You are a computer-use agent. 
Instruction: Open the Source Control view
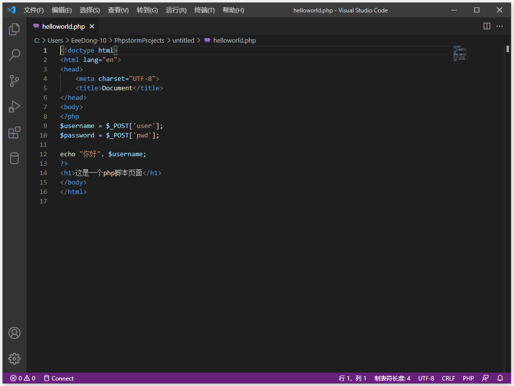point(14,81)
